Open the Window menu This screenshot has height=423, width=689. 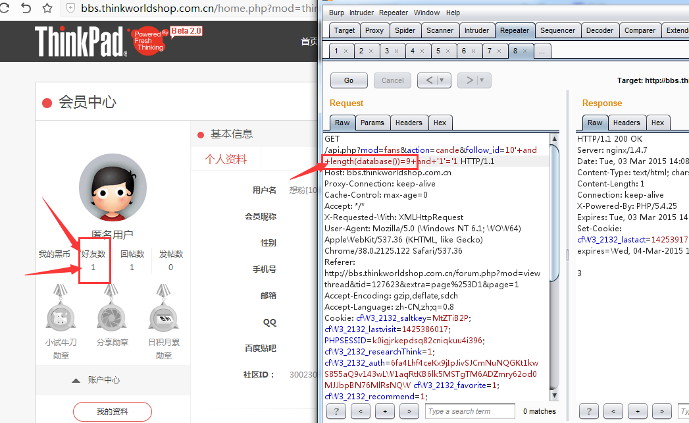click(x=426, y=13)
